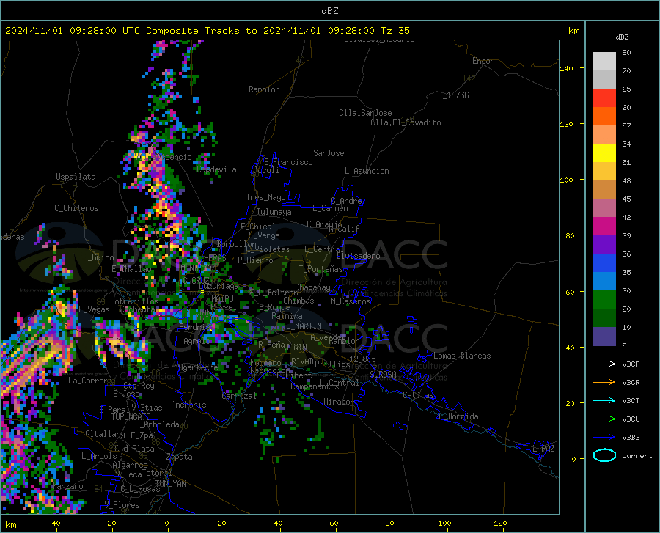Select the magenta 39-42 dBZ swatch

pos(604,227)
